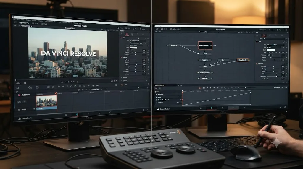
Task: Open the crossed-tools tab in Fusion inspector
Action: pos(270,35)
